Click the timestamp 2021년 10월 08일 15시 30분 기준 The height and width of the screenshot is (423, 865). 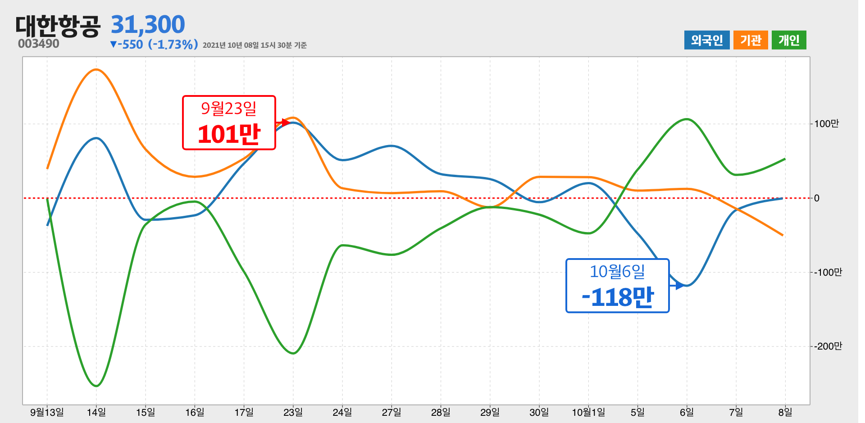[255, 45]
